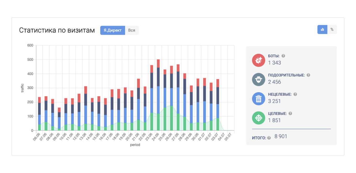This screenshot has width=356, height=173.
Task: Select the percent view toggle
Action: point(332,29)
